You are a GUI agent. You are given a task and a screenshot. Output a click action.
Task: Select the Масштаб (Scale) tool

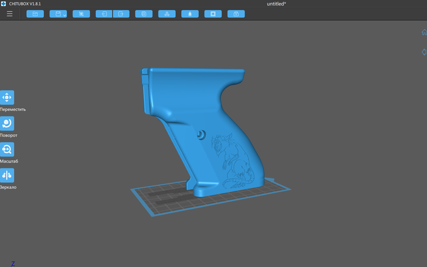click(x=7, y=150)
